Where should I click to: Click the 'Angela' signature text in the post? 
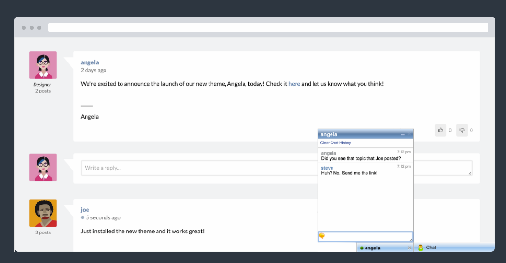[x=89, y=117]
